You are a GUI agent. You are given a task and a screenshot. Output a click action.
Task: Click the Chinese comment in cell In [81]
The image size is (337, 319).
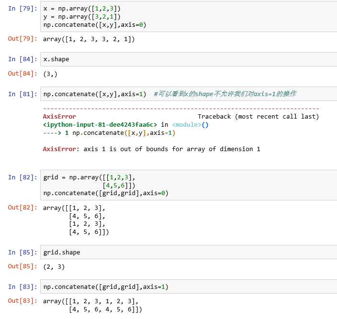[225, 94]
